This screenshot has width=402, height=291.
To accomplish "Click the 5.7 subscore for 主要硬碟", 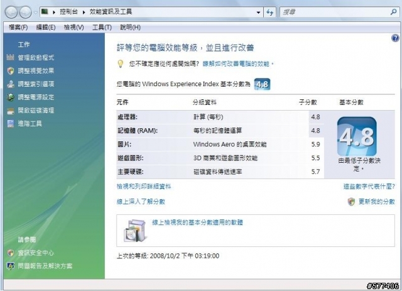I will click(315, 172).
